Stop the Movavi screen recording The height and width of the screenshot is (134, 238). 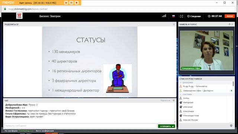(77, 3)
